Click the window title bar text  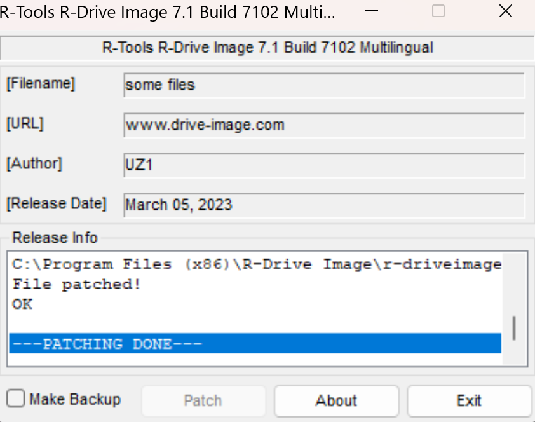click(x=168, y=11)
